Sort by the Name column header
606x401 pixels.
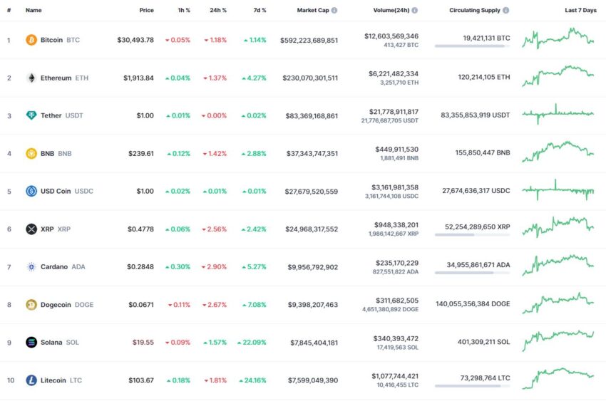tap(34, 11)
